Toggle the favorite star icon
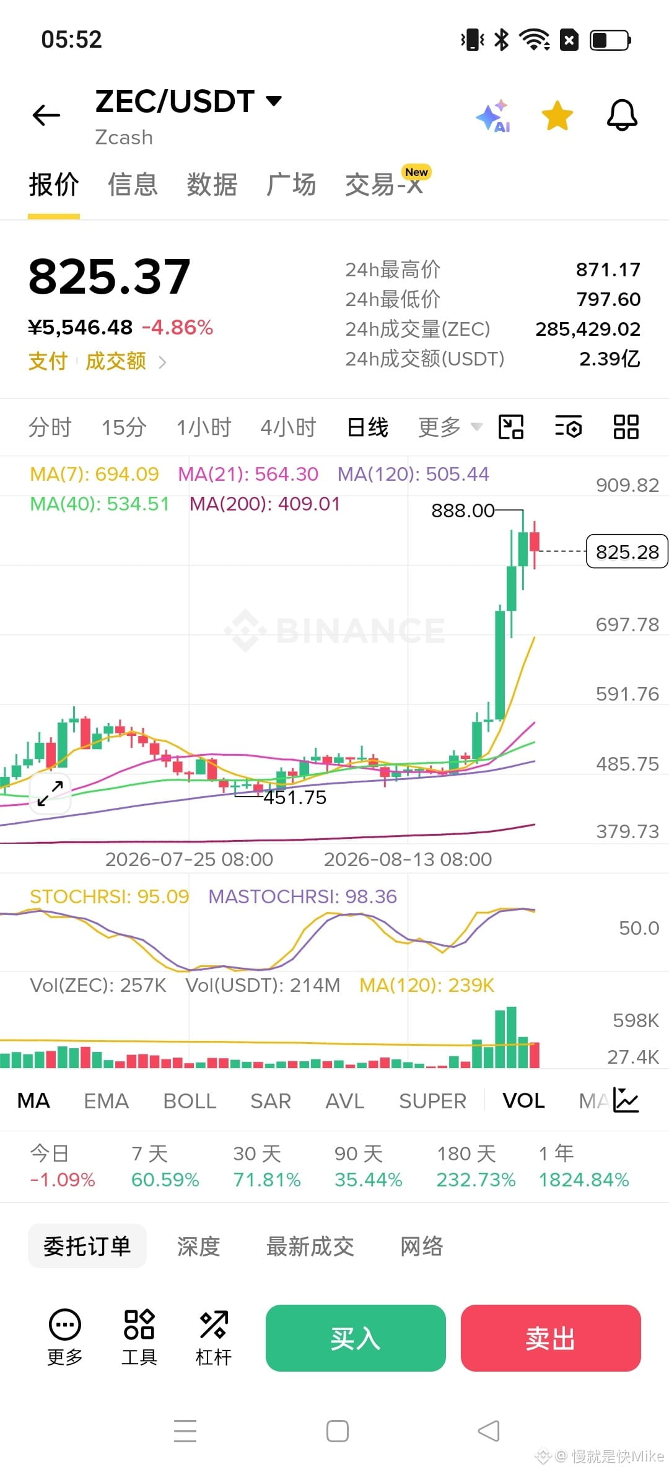The width and height of the screenshot is (669, 1472). pos(557,116)
